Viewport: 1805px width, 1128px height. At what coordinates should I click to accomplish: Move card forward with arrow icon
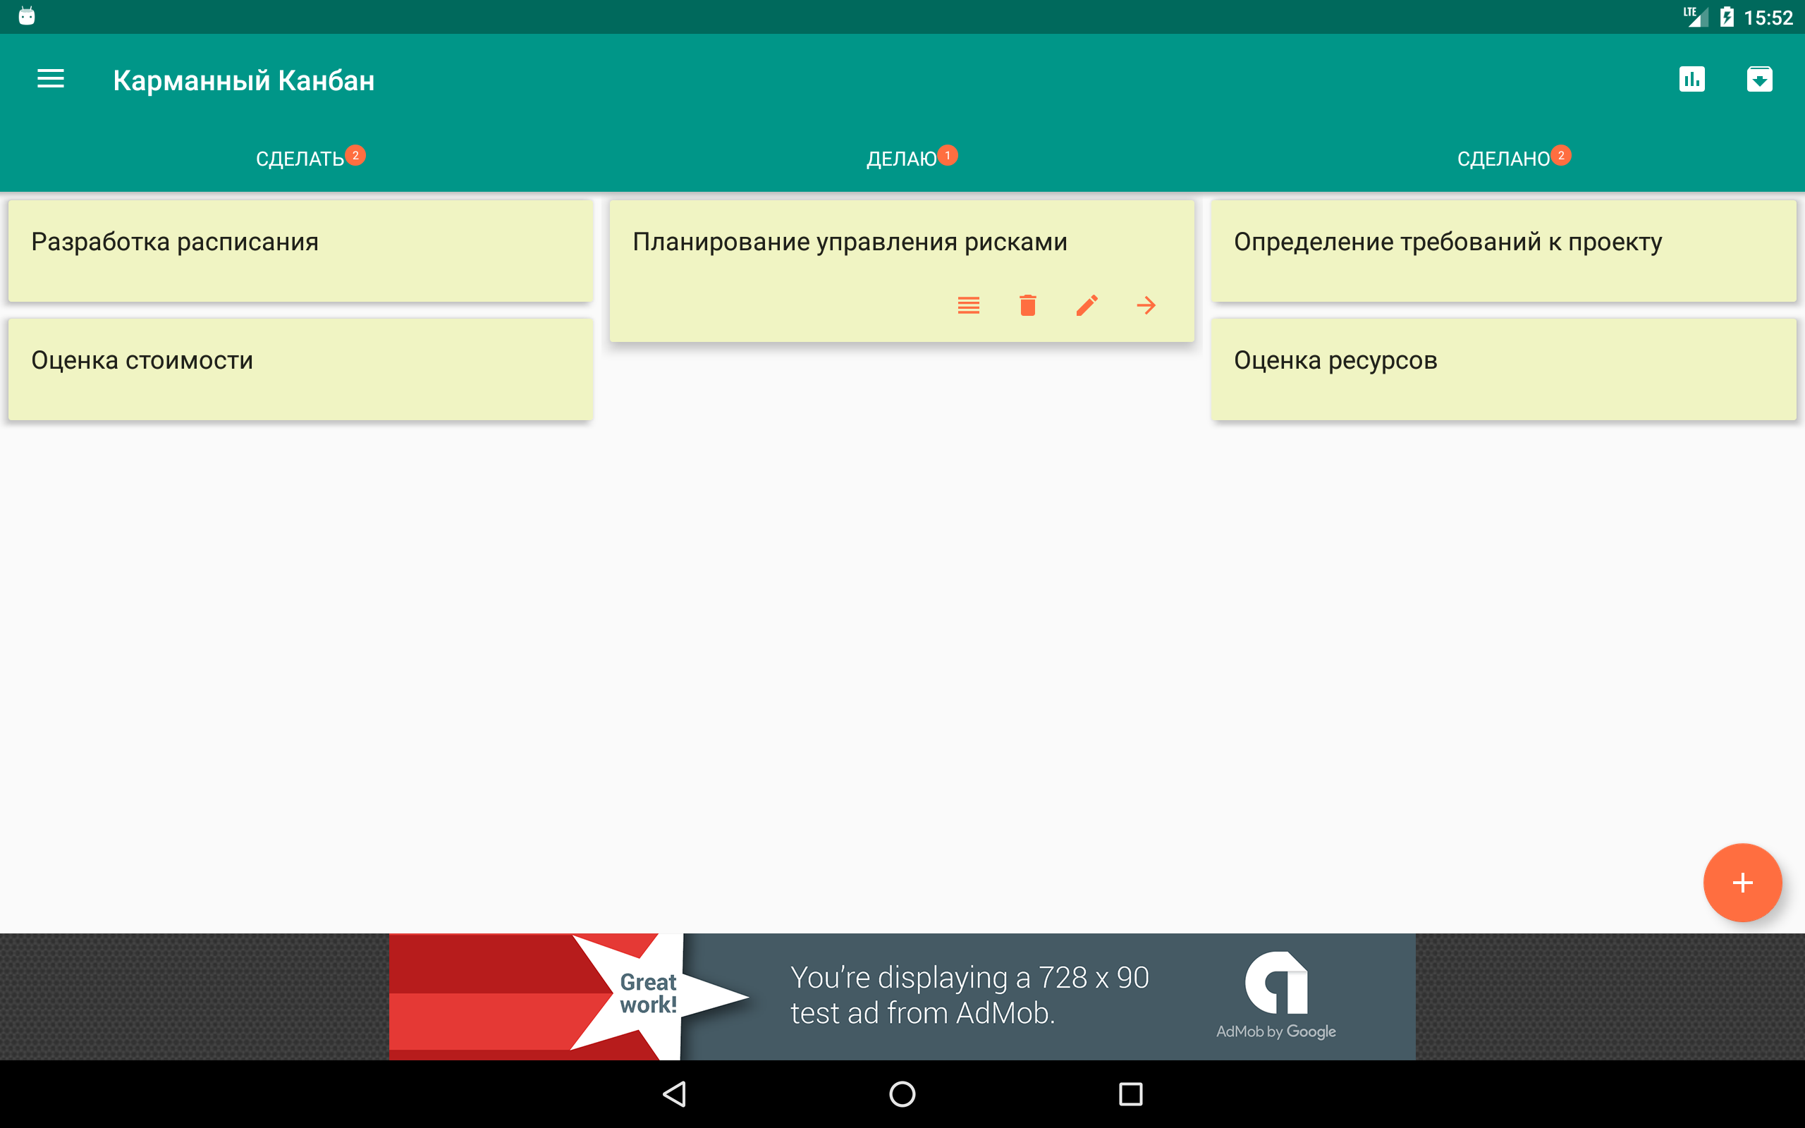pyautogui.click(x=1146, y=305)
